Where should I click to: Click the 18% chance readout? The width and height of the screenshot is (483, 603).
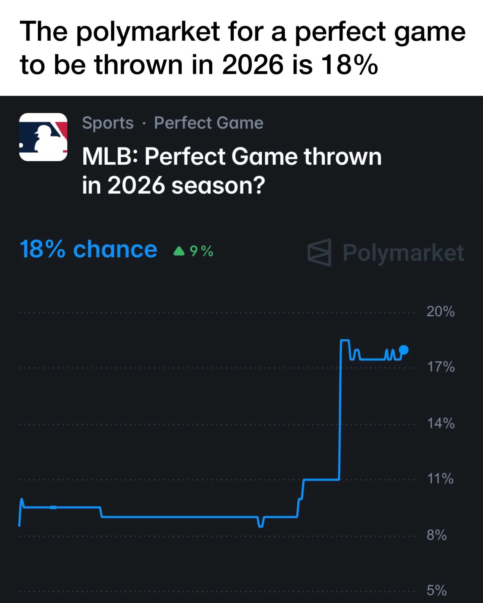[88, 250]
